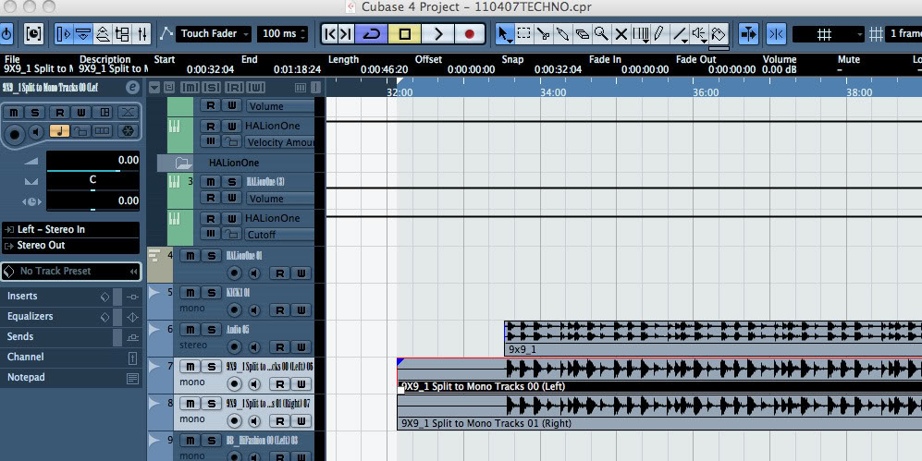922x461 pixels.
Task: Open the Touch Fader automation mode dropdown
Action: pyautogui.click(x=214, y=33)
